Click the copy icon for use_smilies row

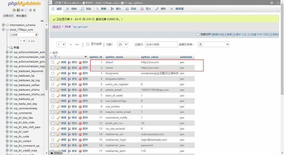pyautogui.click(x=69, y=107)
